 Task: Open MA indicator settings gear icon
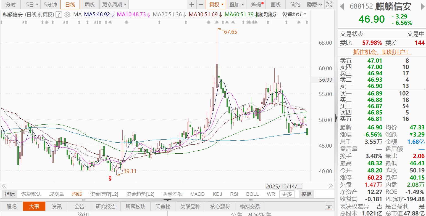67,15
